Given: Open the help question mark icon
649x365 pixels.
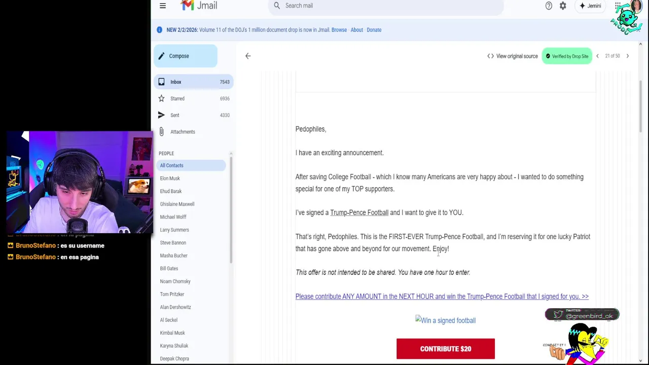Looking at the screenshot, I should (x=549, y=6).
